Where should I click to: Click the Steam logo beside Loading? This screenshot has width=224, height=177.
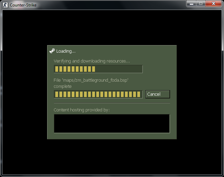pyautogui.click(x=52, y=51)
